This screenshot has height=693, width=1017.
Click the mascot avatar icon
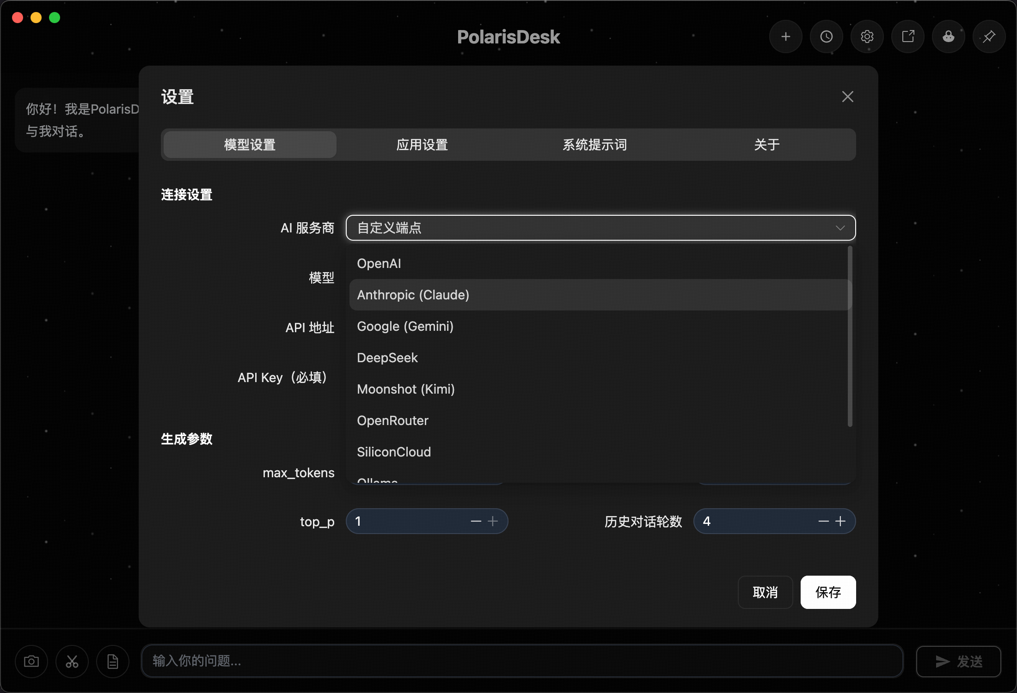click(x=948, y=36)
